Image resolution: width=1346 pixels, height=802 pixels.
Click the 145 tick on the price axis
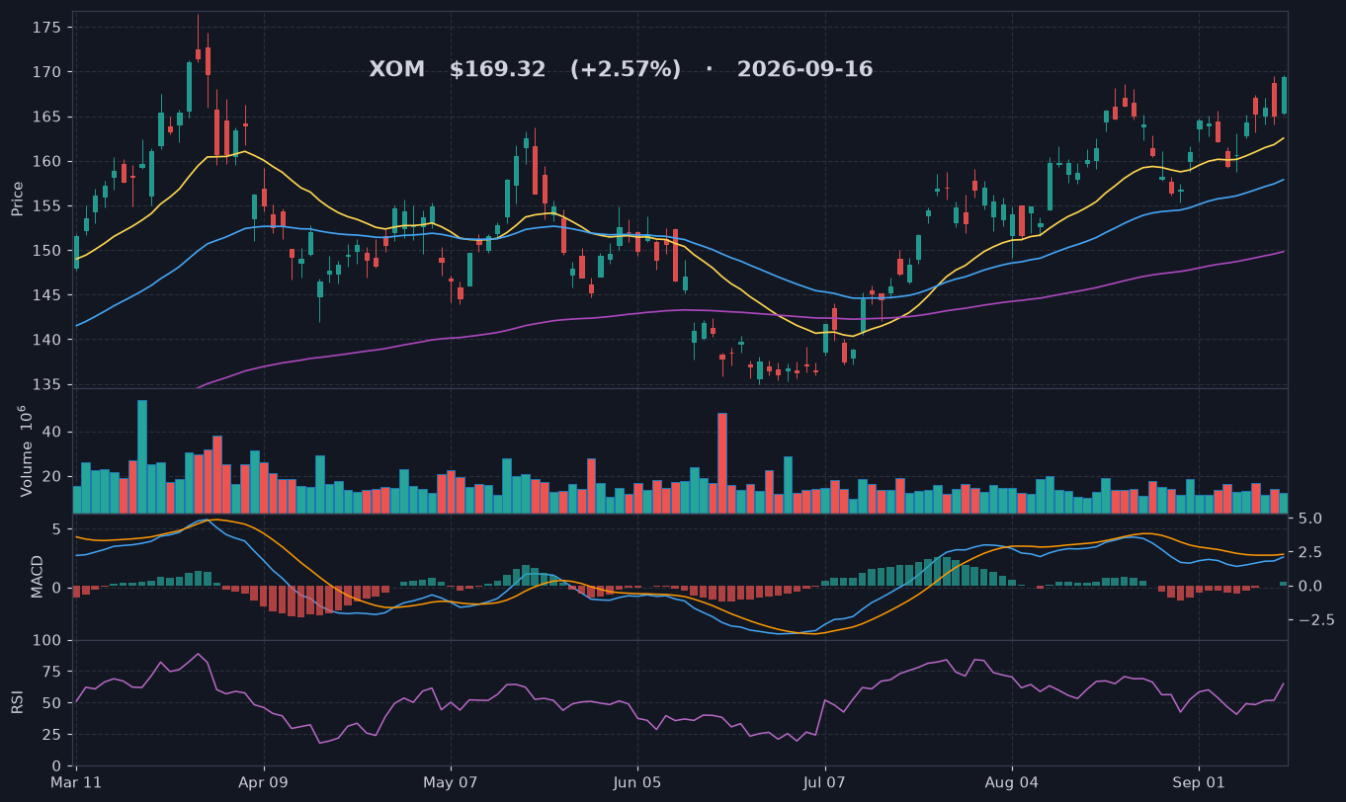48,295
